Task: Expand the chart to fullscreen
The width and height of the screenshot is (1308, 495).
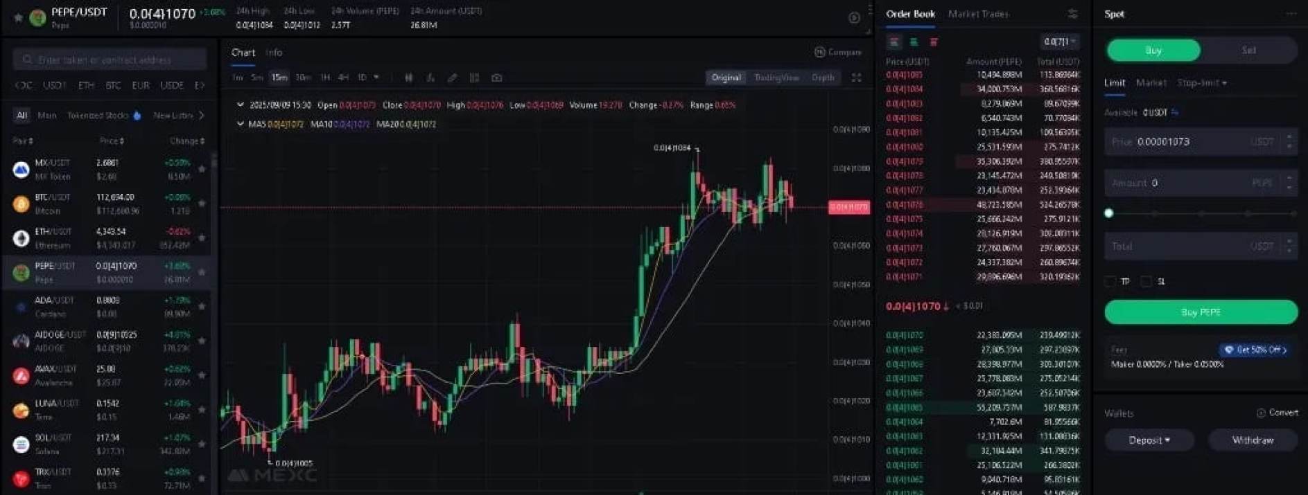Action: click(856, 78)
